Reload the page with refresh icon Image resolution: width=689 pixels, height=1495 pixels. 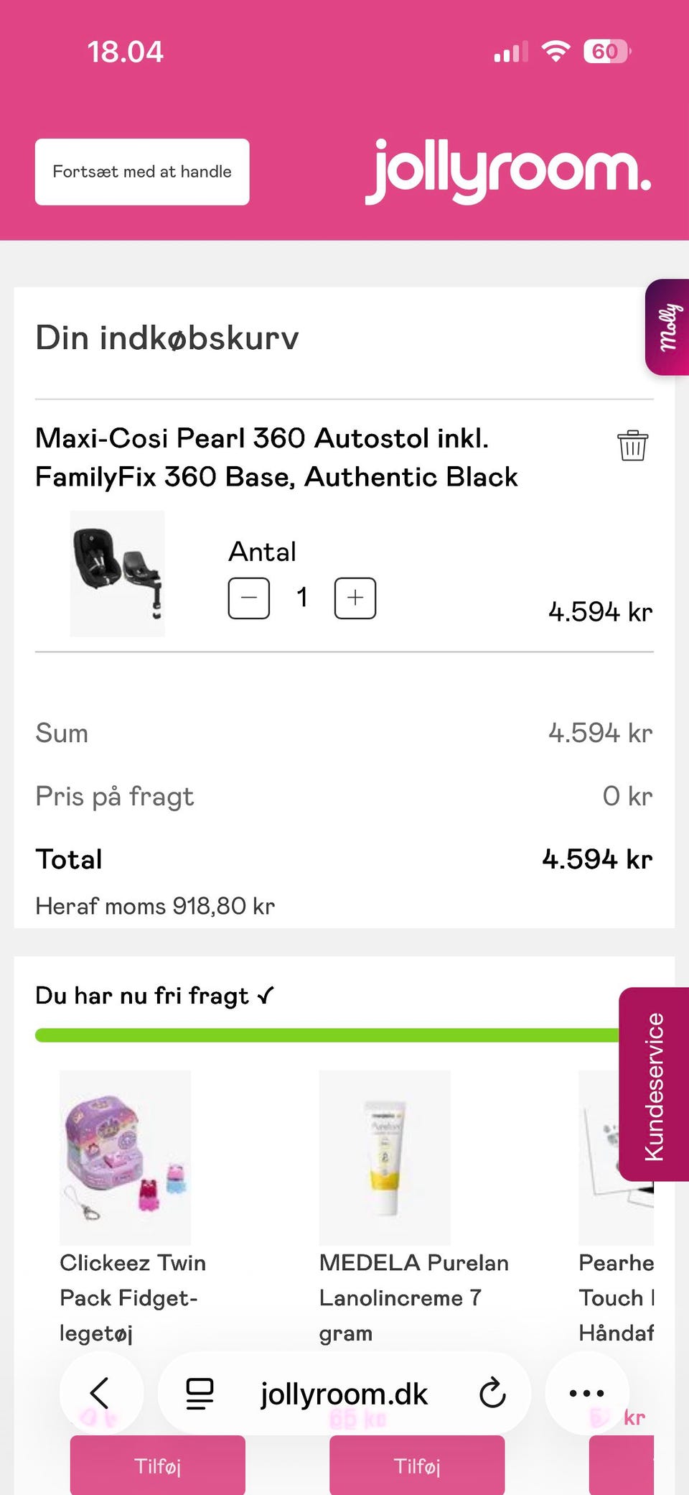pos(492,1393)
